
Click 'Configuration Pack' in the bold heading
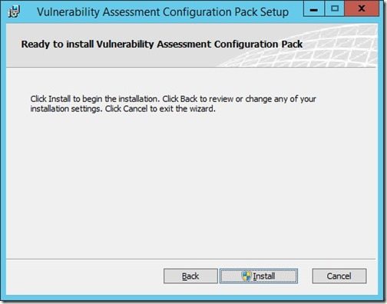pos(259,45)
